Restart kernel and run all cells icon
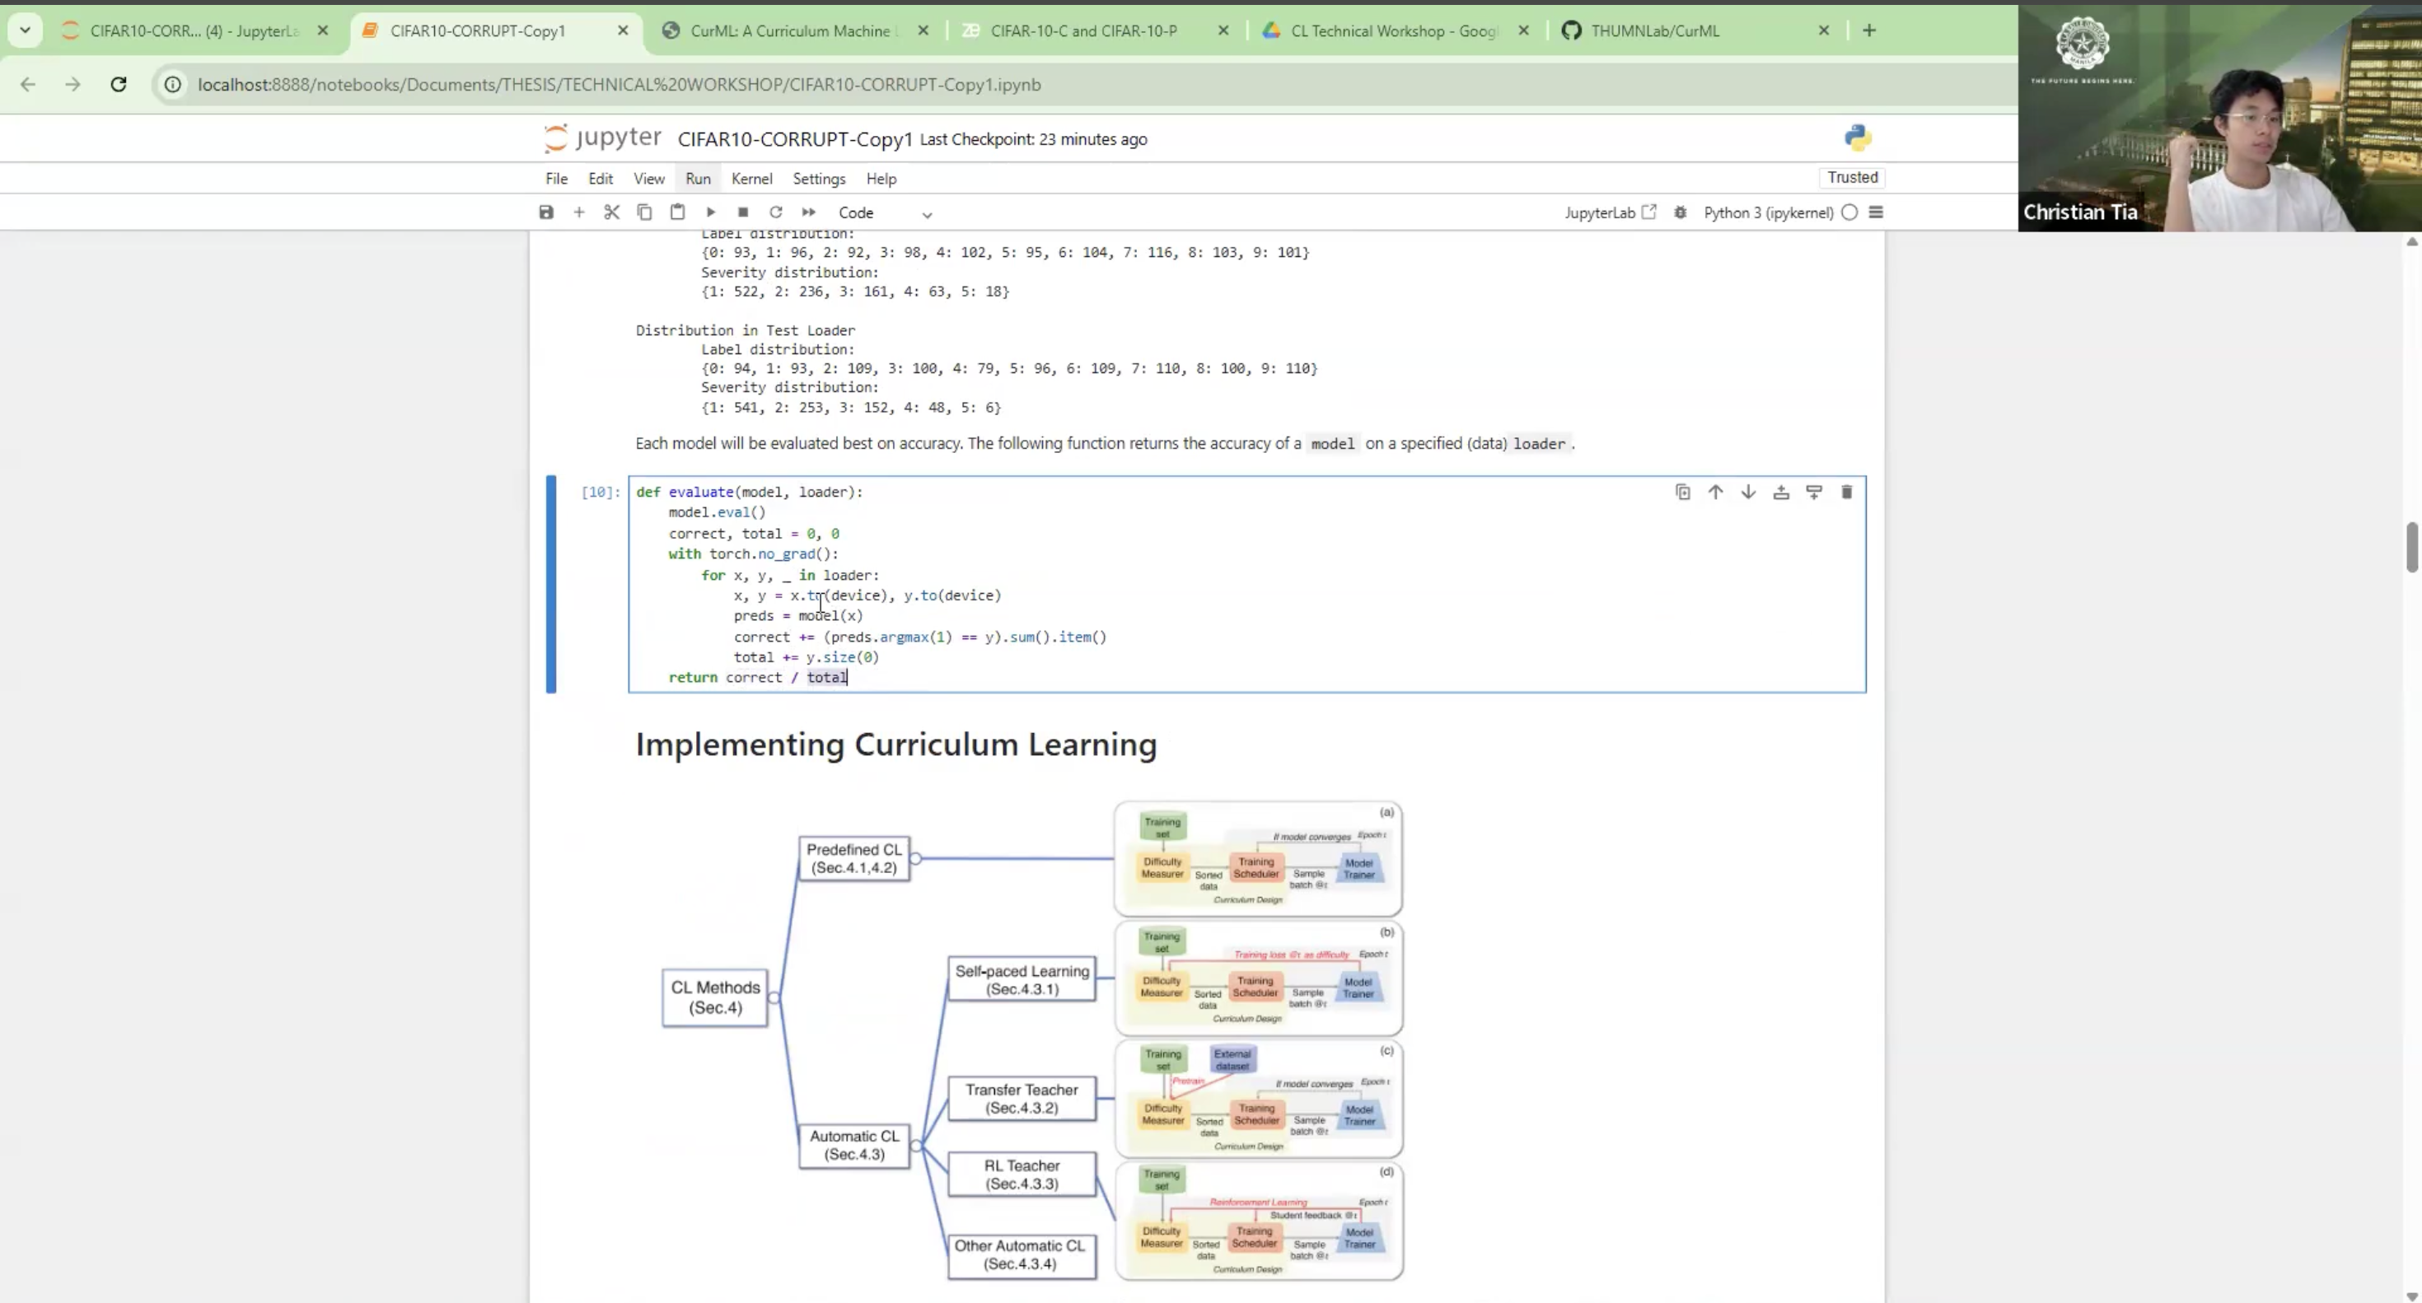2422x1303 pixels. tap(809, 212)
